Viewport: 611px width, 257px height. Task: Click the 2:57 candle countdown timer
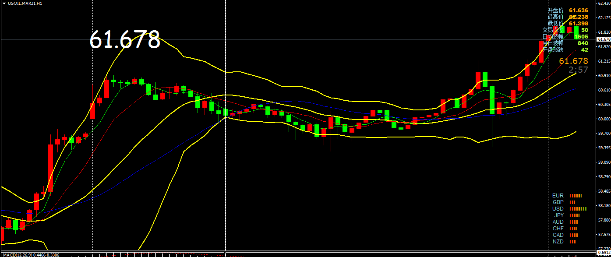pos(578,70)
